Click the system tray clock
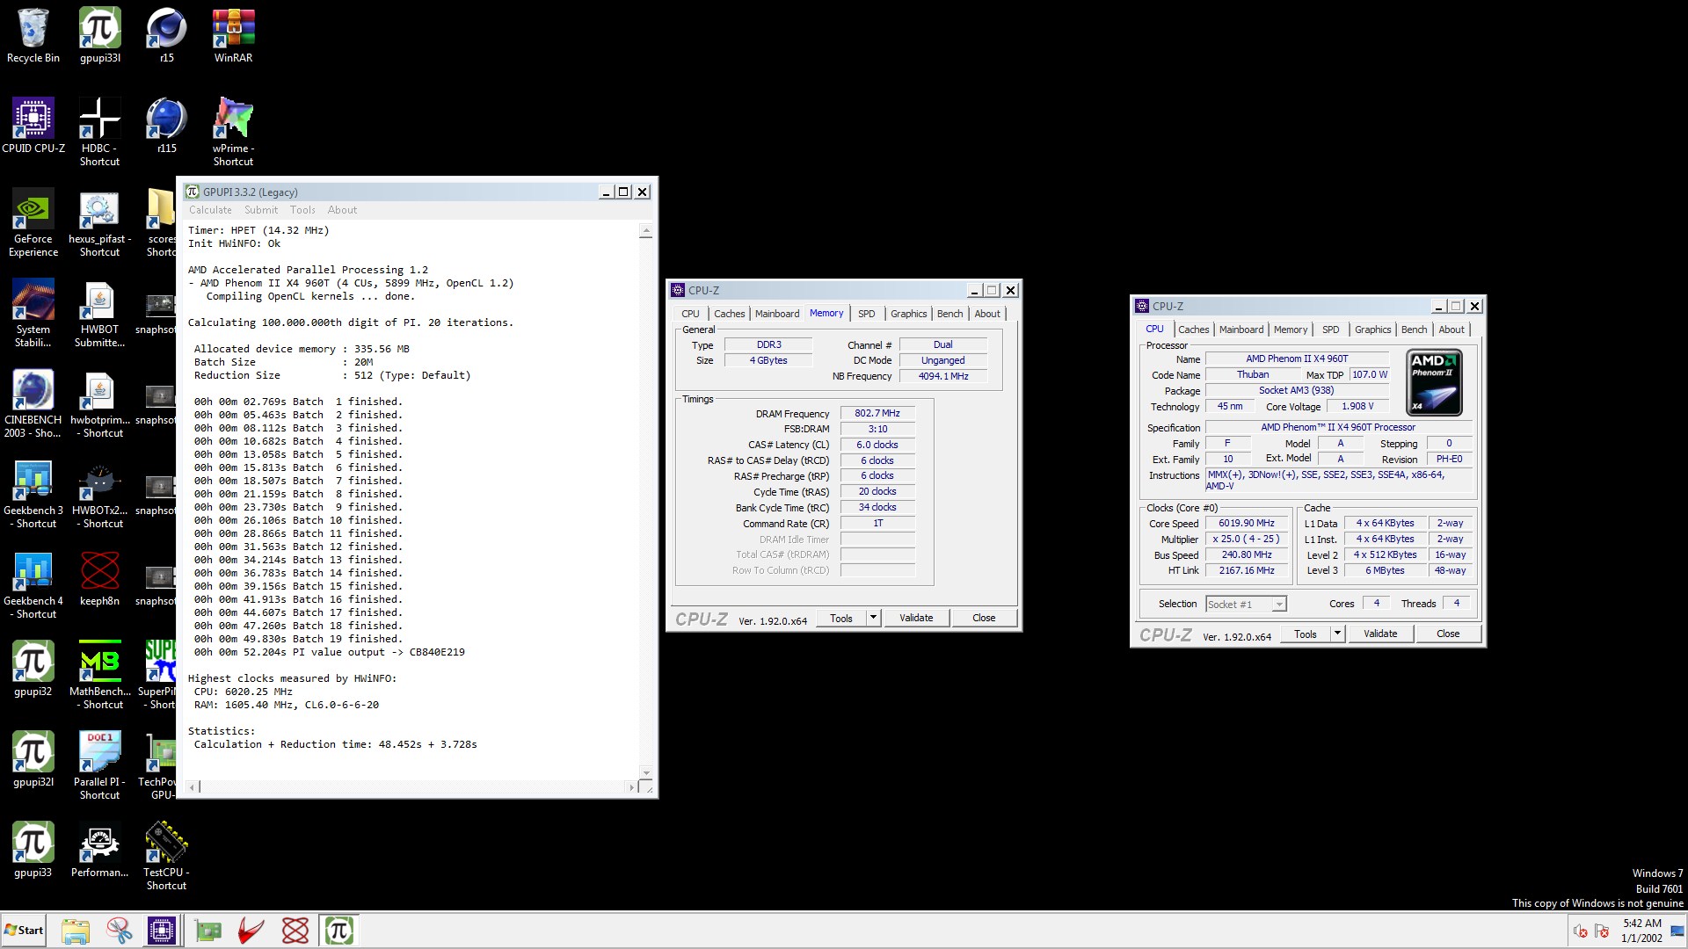Viewport: 1688px width, 949px height. click(x=1641, y=931)
